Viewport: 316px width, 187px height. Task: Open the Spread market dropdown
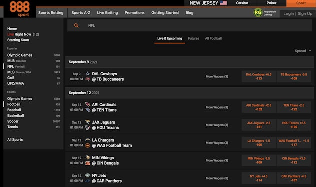303,51
